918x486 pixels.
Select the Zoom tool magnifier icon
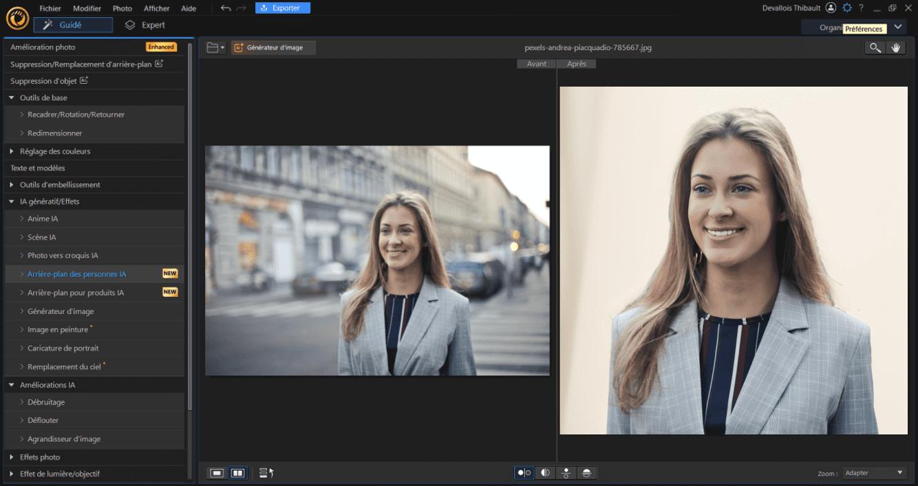coord(875,47)
